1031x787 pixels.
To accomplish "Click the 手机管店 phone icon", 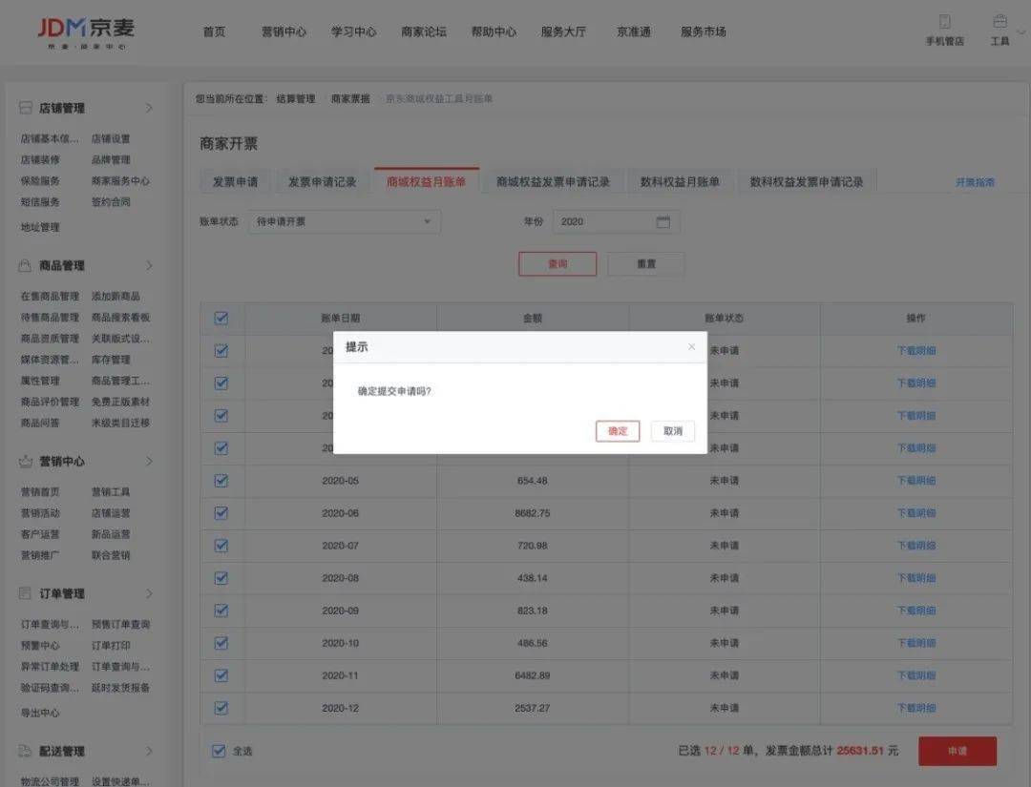I will (x=944, y=22).
